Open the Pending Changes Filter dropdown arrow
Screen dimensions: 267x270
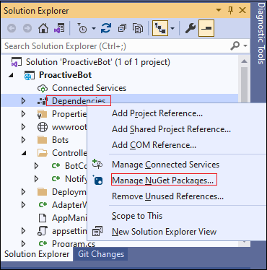pos(94,28)
